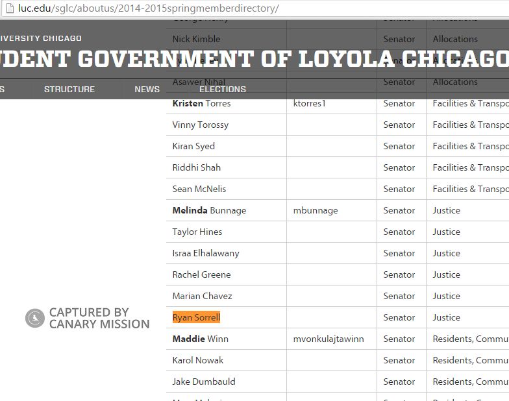The width and height of the screenshot is (509, 401).
Task: Click the mvonkulajtawinn email cell
Action: click(x=329, y=339)
